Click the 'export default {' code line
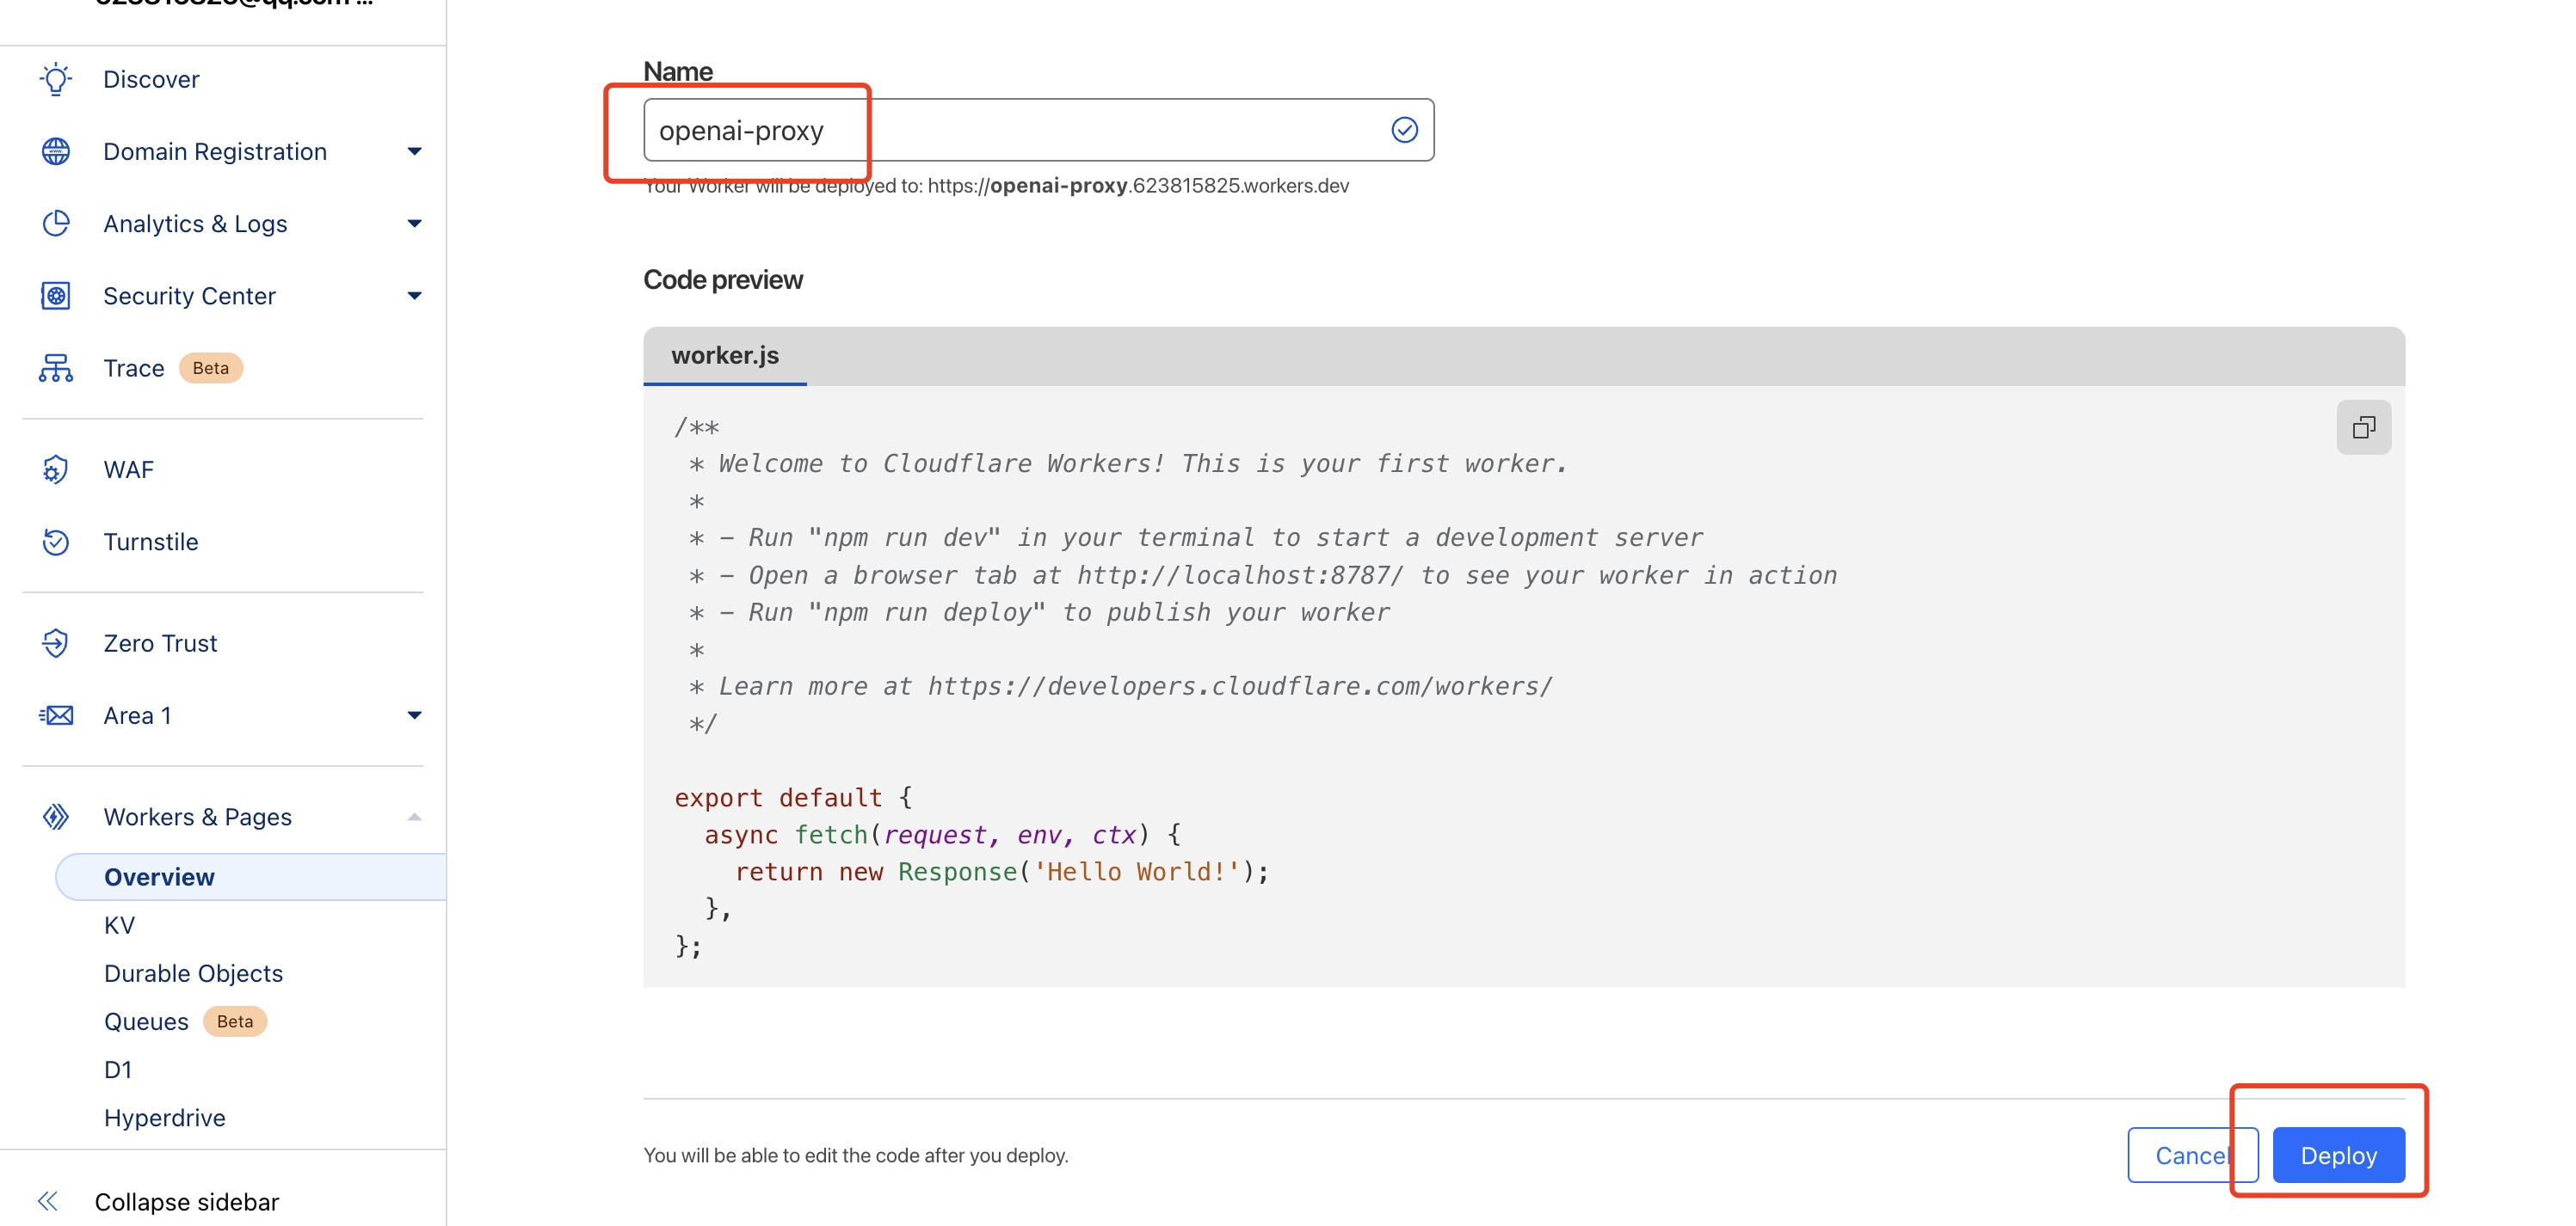 tap(793, 797)
